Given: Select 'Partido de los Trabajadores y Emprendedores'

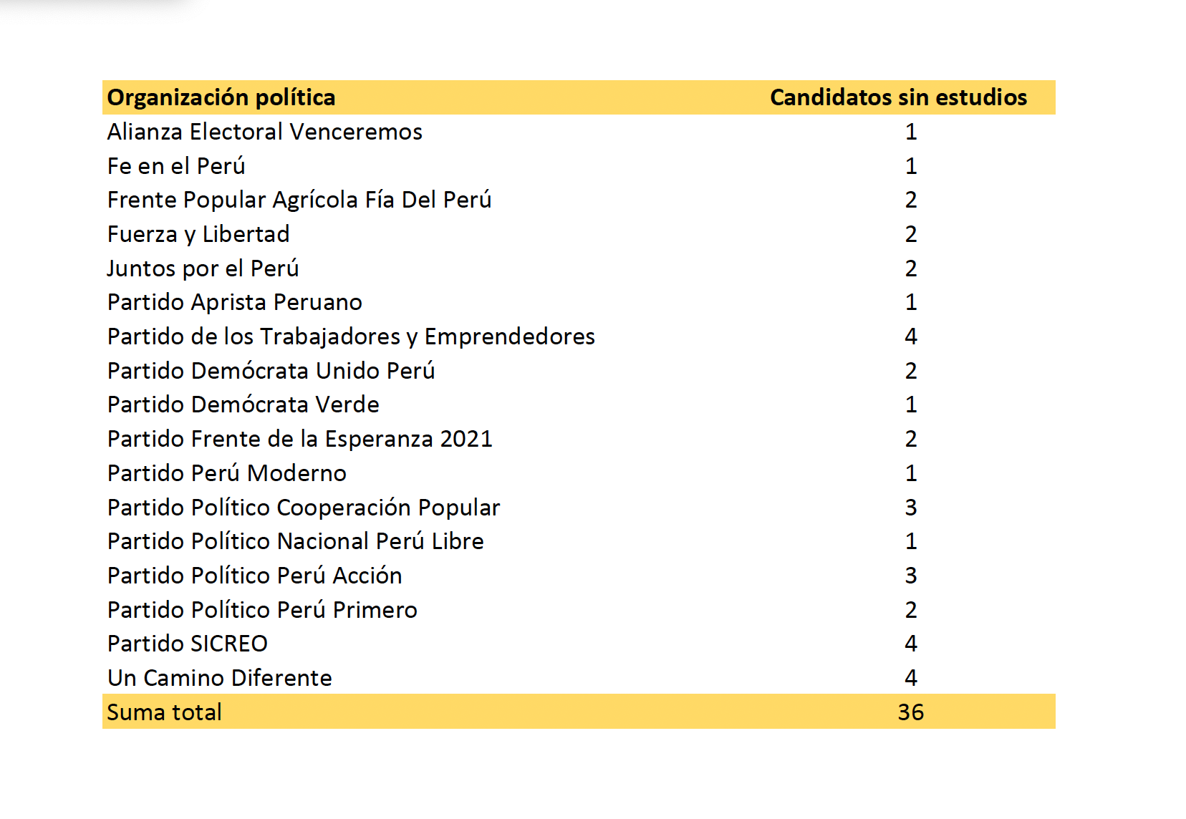Looking at the screenshot, I should pos(351,336).
